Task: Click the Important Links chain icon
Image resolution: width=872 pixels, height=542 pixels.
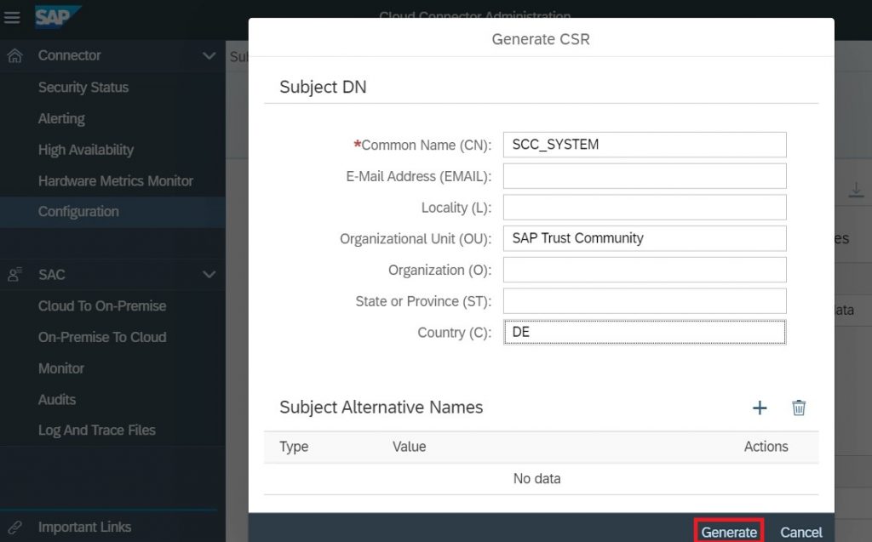Action: [15, 527]
